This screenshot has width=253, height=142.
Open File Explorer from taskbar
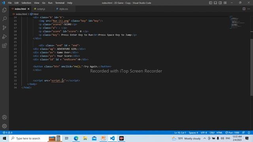tap(85, 138)
